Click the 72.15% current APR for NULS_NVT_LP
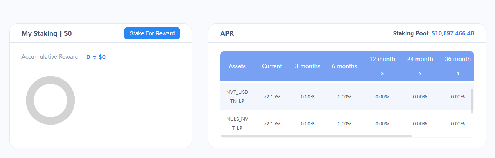The image size is (495, 158). click(272, 124)
